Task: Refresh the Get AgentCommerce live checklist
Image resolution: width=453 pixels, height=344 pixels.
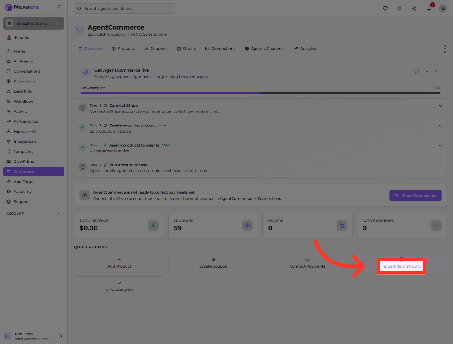Action: coord(417,72)
